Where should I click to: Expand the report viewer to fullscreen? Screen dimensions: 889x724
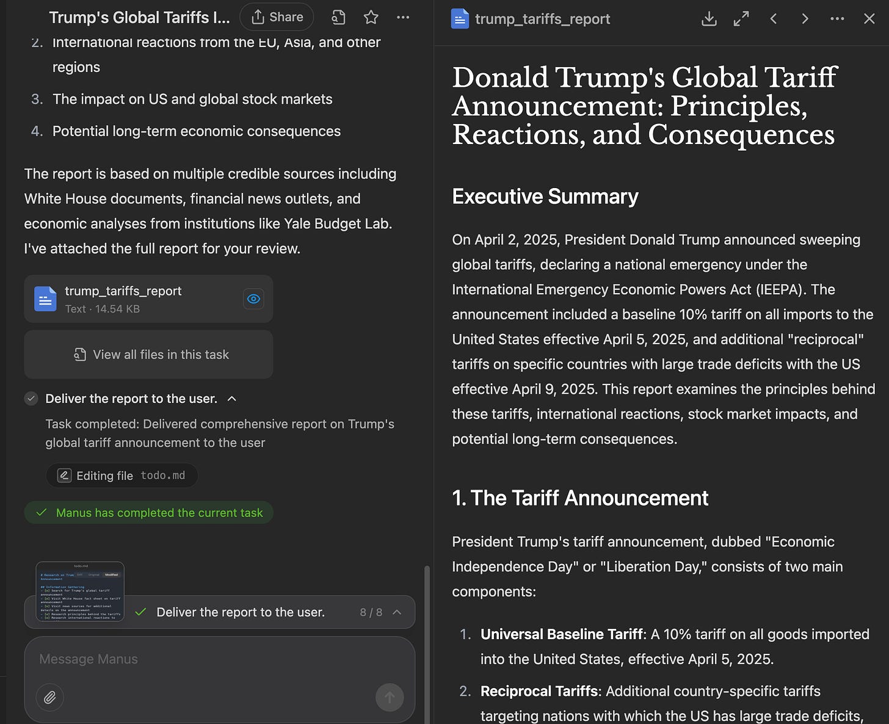(741, 19)
